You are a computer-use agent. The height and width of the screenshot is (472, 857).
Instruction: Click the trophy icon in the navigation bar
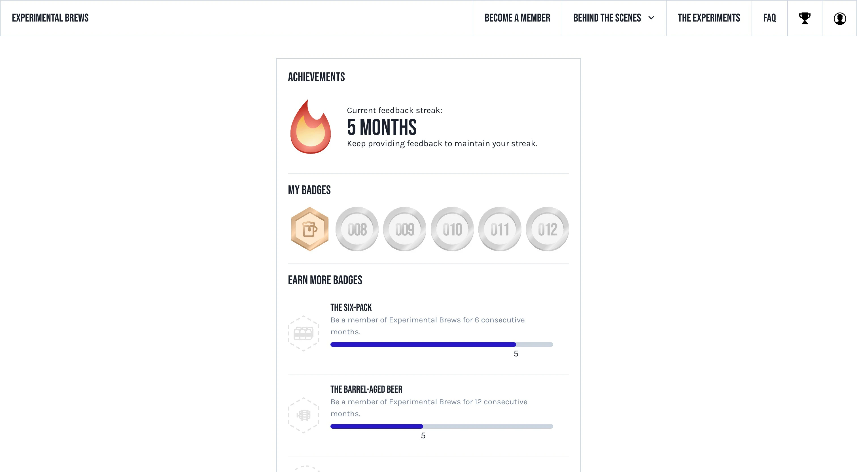(805, 18)
